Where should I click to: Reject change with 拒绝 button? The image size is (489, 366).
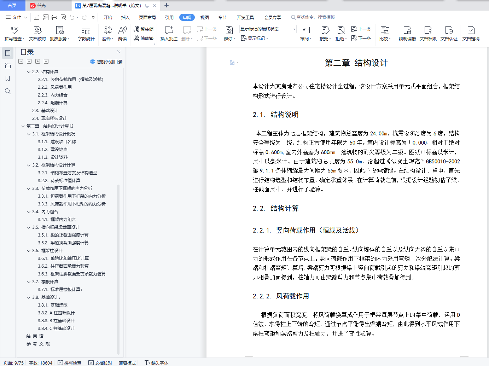(x=341, y=34)
